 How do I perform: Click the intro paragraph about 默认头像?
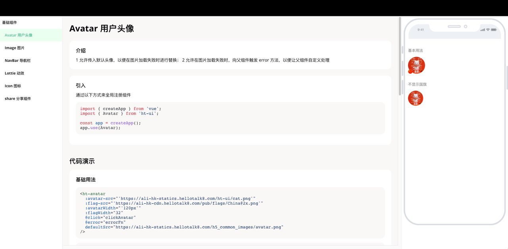pyautogui.click(x=202, y=60)
